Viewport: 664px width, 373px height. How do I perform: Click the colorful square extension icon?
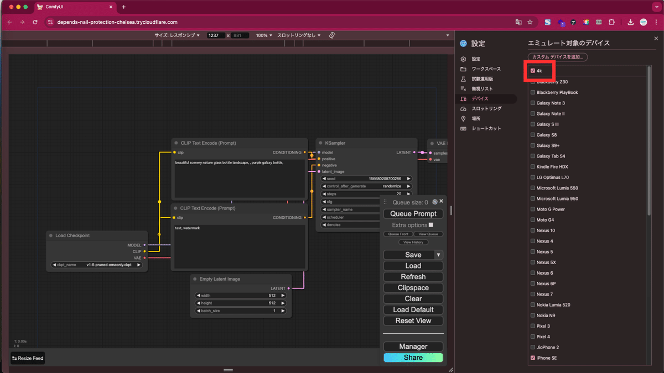point(586,22)
